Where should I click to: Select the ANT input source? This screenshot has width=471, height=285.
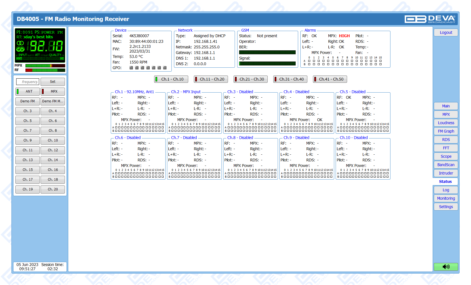(27, 91)
